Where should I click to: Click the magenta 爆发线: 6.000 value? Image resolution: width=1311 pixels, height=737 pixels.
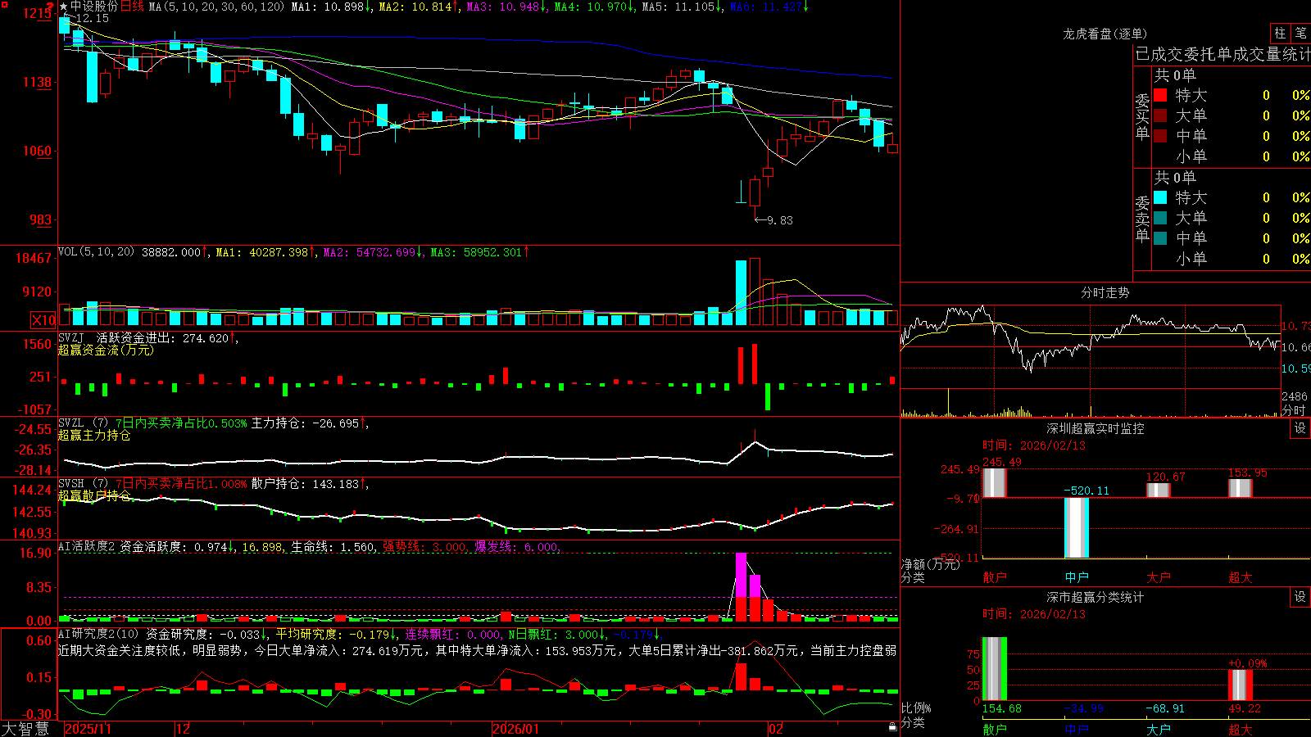(x=518, y=547)
